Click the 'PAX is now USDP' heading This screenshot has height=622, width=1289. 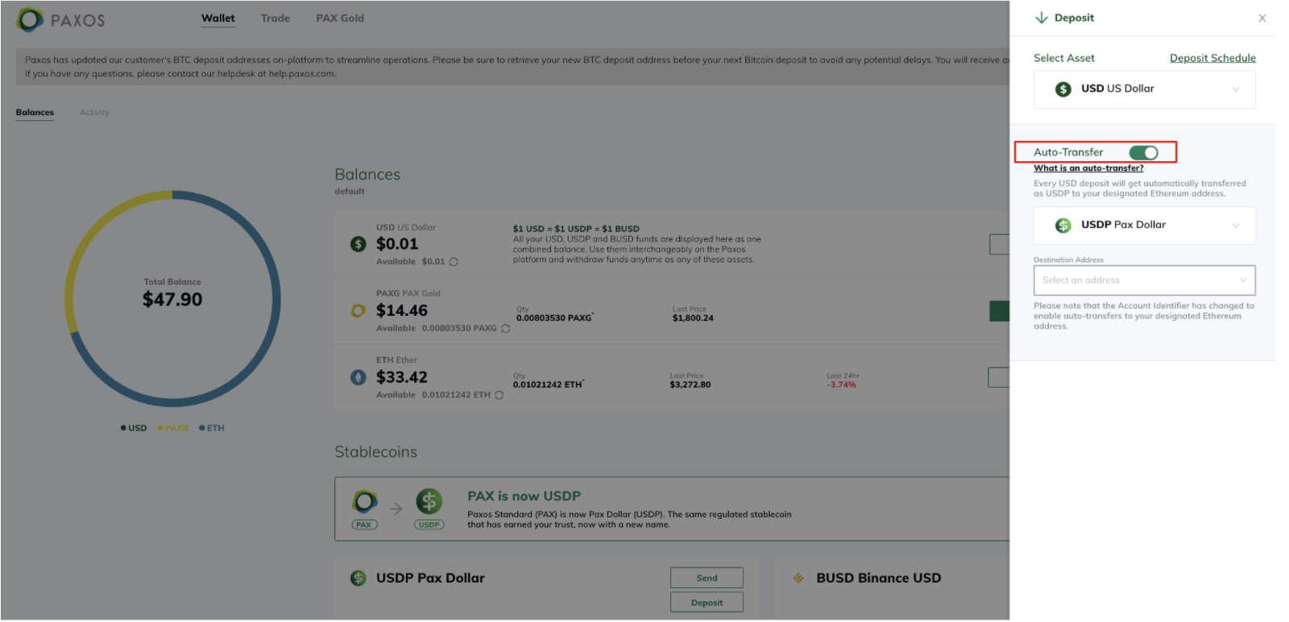(524, 497)
